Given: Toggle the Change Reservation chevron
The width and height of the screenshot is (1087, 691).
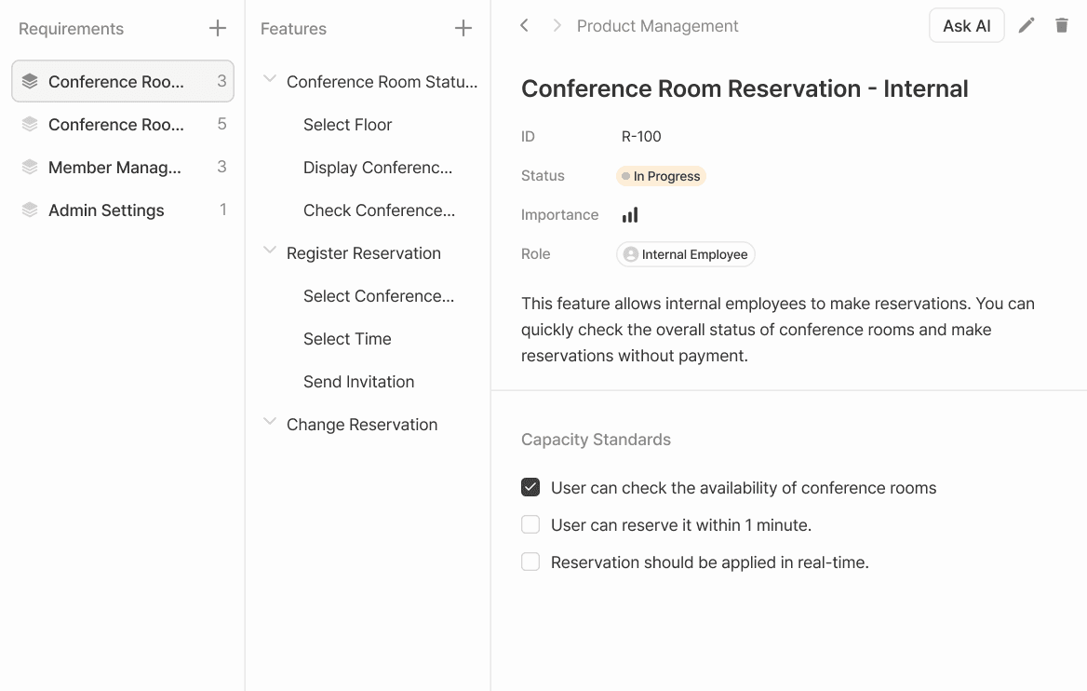Looking at the screenshot, I should [270, 423].
